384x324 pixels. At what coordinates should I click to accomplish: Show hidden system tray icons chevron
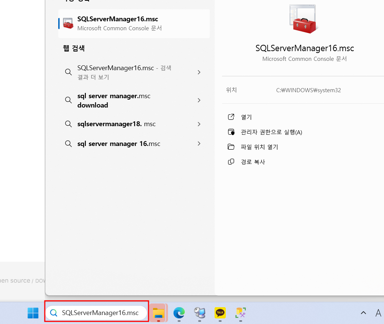[363, 313]
